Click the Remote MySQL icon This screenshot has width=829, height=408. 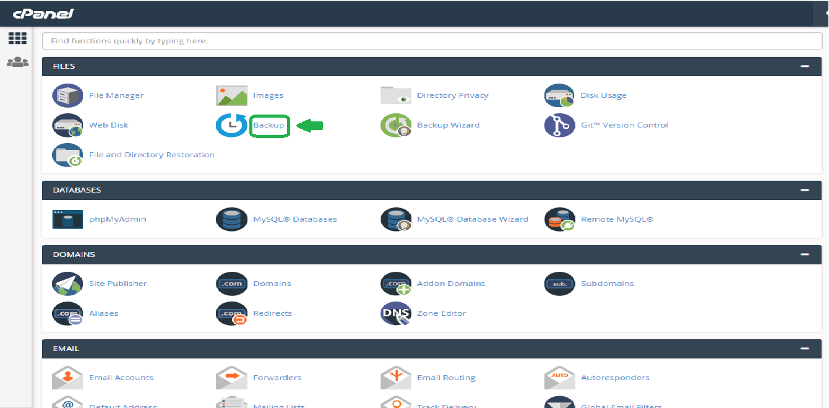[559, 219]
